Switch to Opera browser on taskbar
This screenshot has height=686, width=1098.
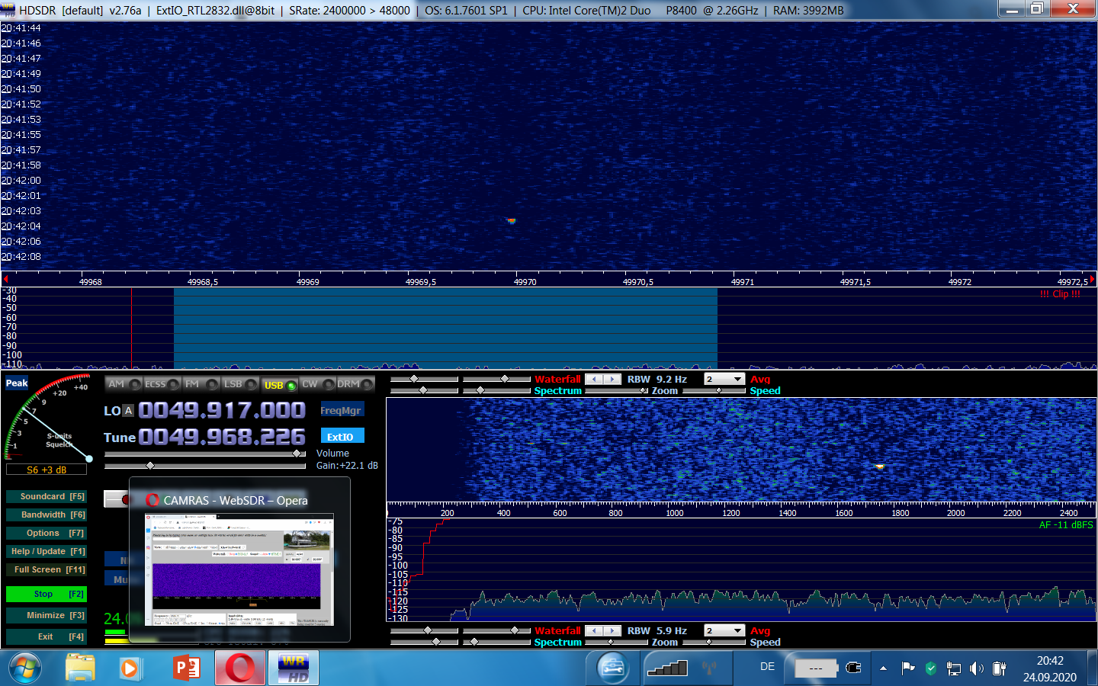(x=240, y=668)
